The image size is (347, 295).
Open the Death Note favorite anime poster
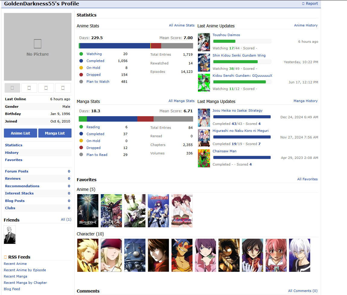click(x=88, y=211)
